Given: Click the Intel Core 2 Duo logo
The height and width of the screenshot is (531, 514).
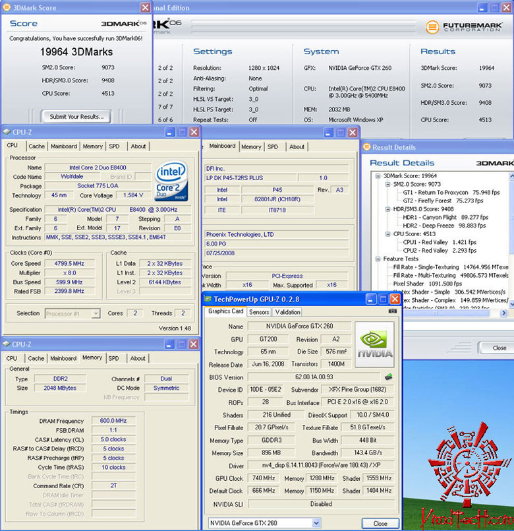Looking at the screenshot, I should point(171,181).
